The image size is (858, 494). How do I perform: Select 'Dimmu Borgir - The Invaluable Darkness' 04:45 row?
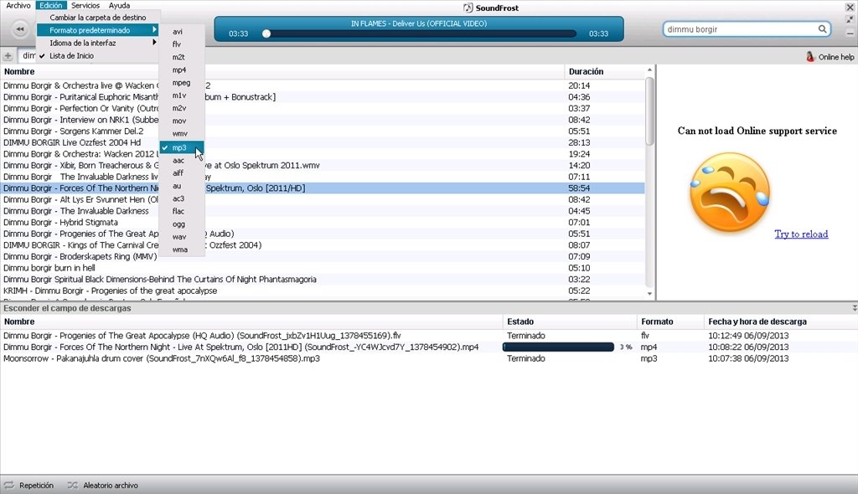pyautogui.click(x=323, y=211)
